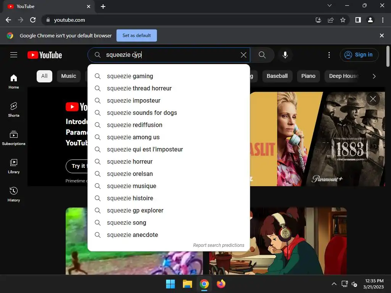This screenshot has height=293, width=391.
Task: Click Report search predictions link
Action: tap(219, 245)
